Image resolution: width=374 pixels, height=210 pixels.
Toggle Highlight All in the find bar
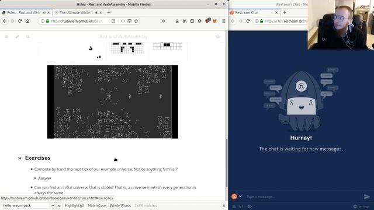coord(74,205)
